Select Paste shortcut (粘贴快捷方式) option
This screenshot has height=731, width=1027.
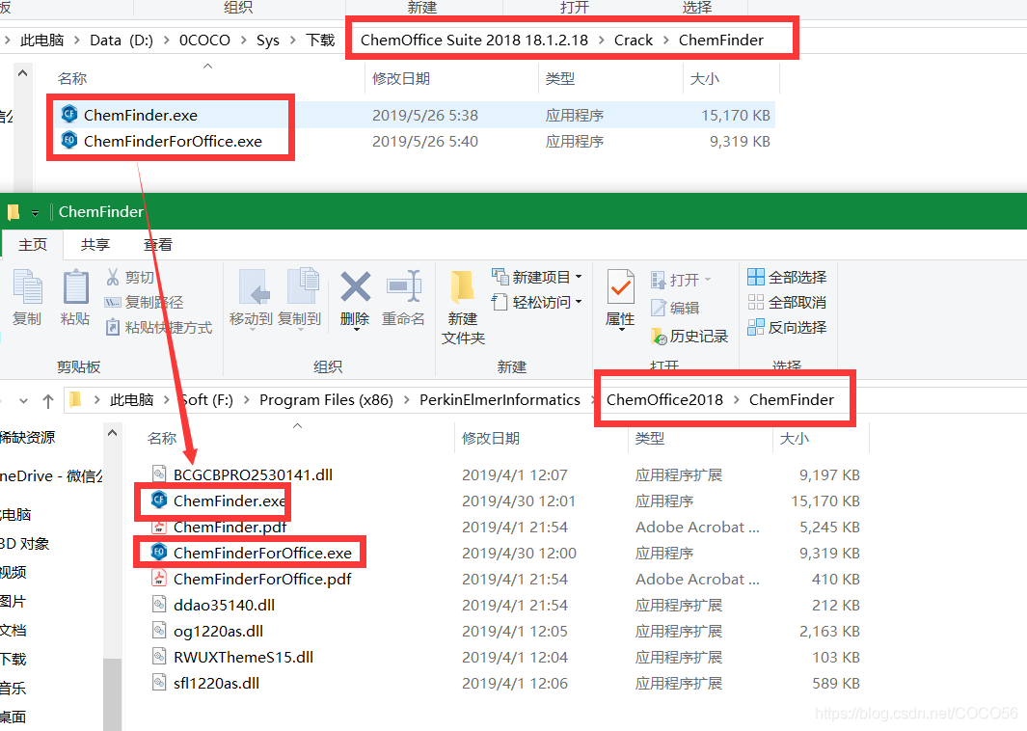point(158,327)
